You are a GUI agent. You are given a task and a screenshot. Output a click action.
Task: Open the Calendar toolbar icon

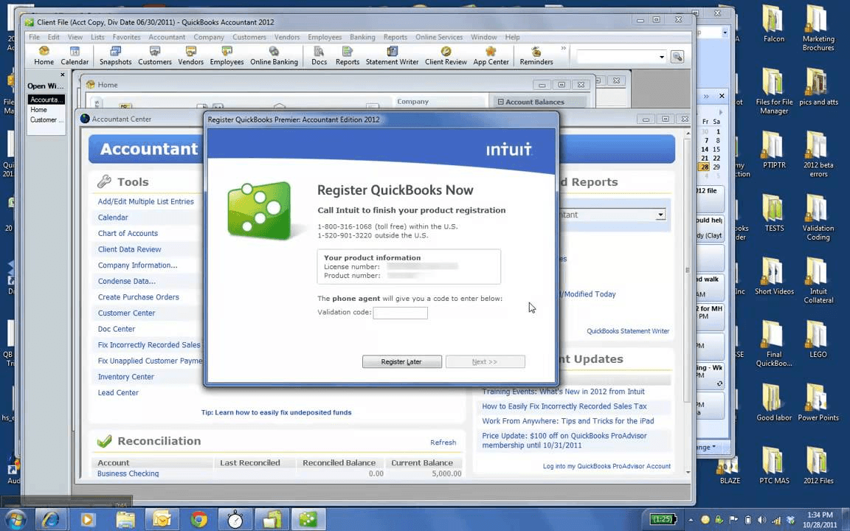coord(75,56)
